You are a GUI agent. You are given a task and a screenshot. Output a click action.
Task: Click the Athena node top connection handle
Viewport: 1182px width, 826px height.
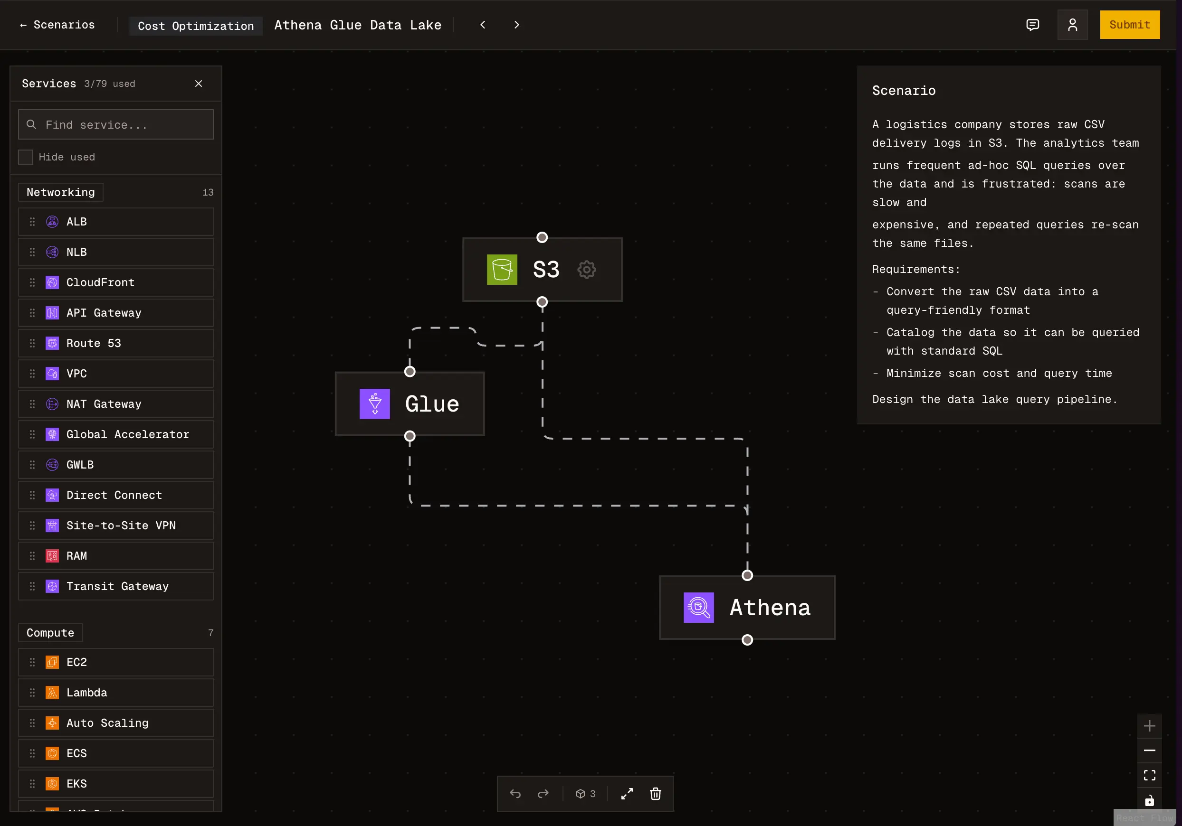point(747,575)
